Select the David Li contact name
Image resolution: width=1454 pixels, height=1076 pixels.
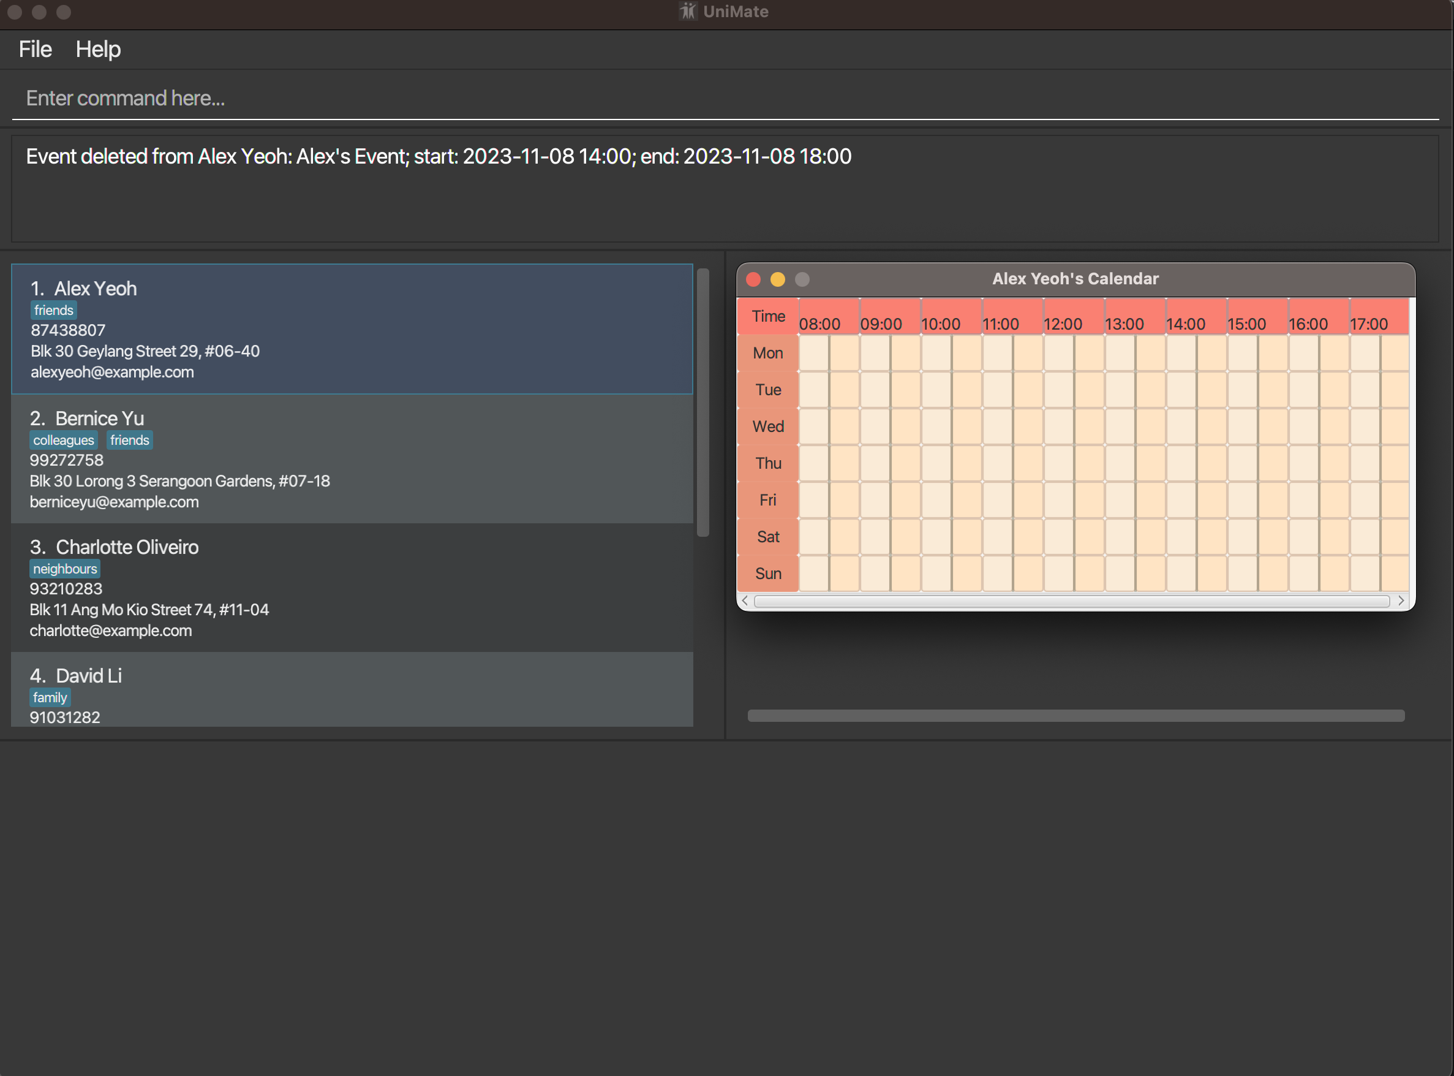[89, 675]
